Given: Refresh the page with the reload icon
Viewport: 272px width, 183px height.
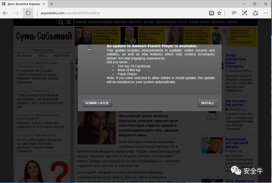Looking at the screenshot, I should 28,13.
